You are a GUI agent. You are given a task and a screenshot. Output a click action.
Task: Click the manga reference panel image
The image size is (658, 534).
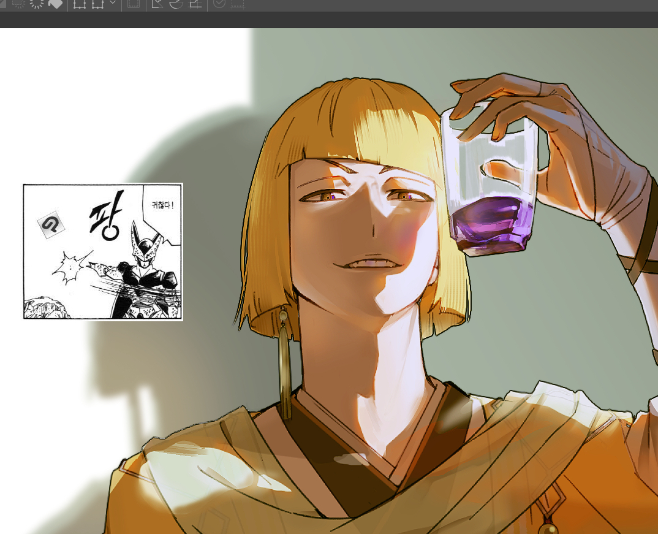click(103, 252)
